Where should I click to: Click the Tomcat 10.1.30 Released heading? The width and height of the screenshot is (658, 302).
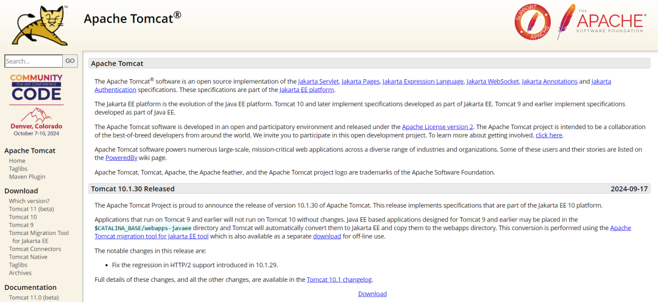click(x=133, y=189)
